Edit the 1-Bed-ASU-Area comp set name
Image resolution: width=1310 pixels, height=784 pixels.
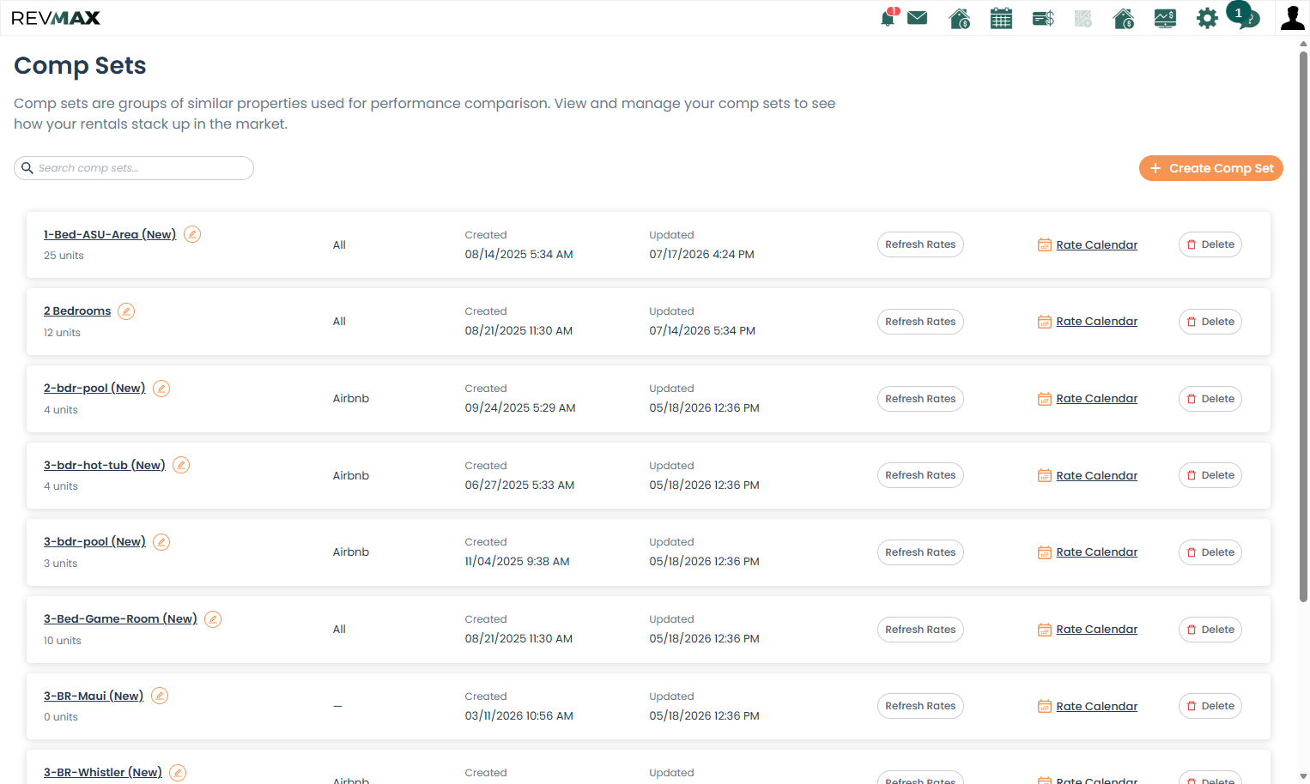tap(192, 234)
